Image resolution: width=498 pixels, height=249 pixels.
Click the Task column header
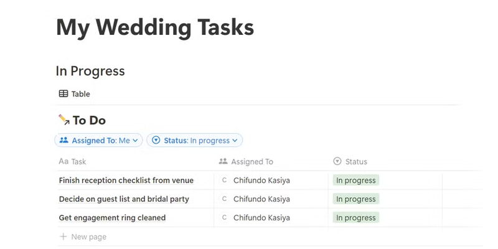78,162
